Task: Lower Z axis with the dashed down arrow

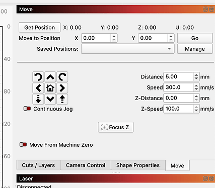Action: pyautogui.click(x=38, y=99)
